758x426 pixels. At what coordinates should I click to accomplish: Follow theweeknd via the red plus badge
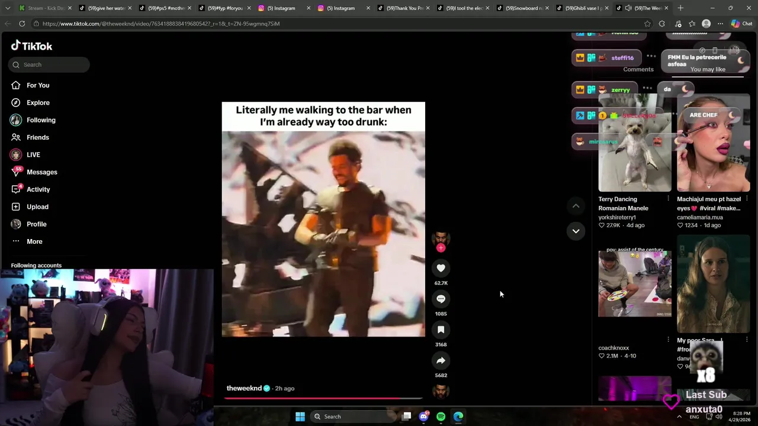pos(441,248)
